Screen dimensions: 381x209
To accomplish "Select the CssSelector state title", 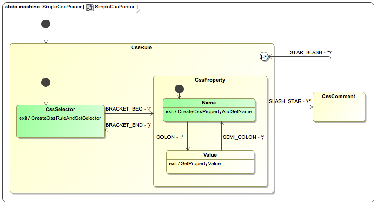I will (60, 109).
